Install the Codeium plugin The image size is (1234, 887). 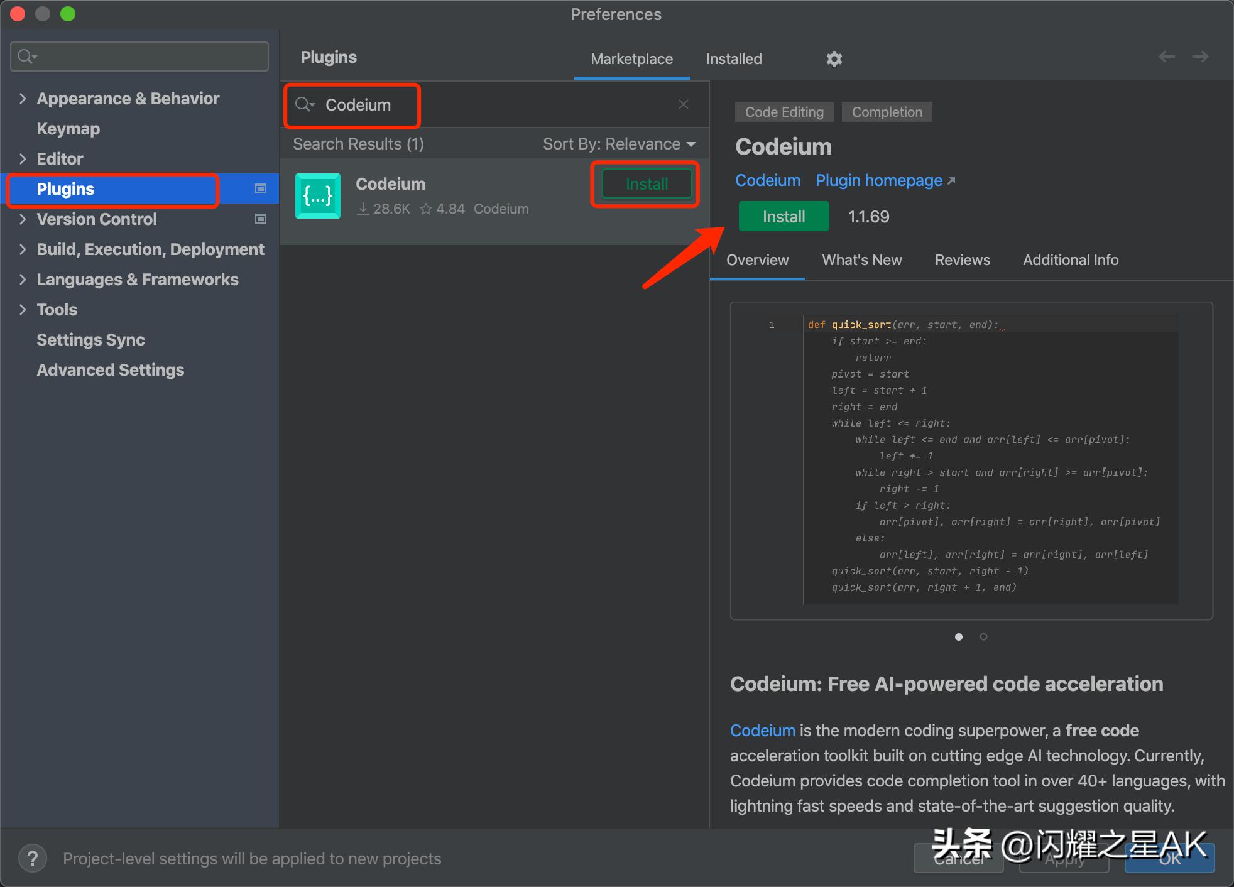[783, 216]
